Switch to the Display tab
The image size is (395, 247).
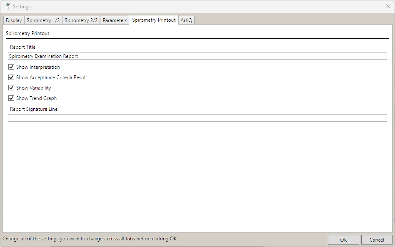[x=14, y=20]
